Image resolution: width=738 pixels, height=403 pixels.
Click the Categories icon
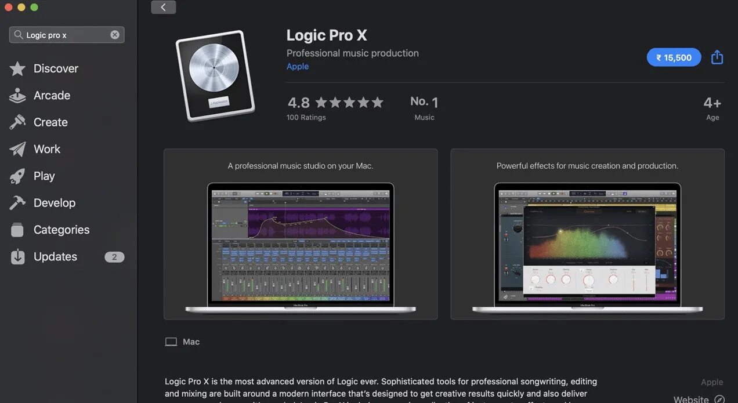click(x=17, y=230)
